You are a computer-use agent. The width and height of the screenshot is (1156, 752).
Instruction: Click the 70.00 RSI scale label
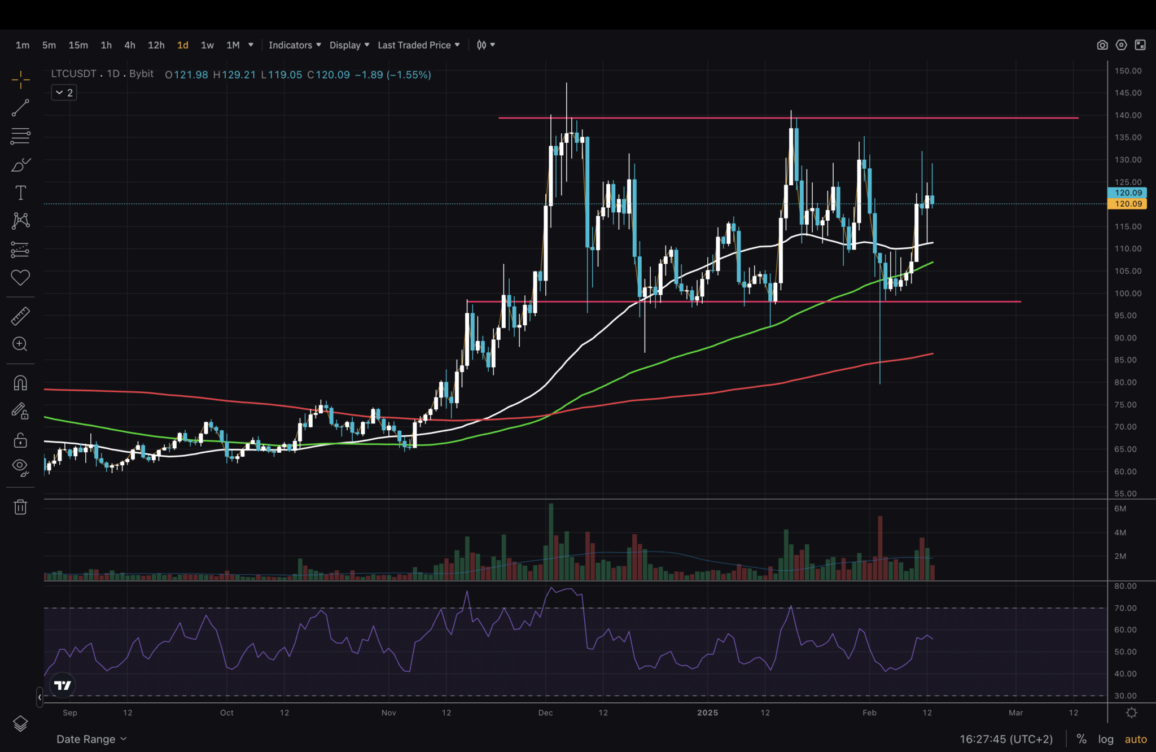[x=1126, y=608]
